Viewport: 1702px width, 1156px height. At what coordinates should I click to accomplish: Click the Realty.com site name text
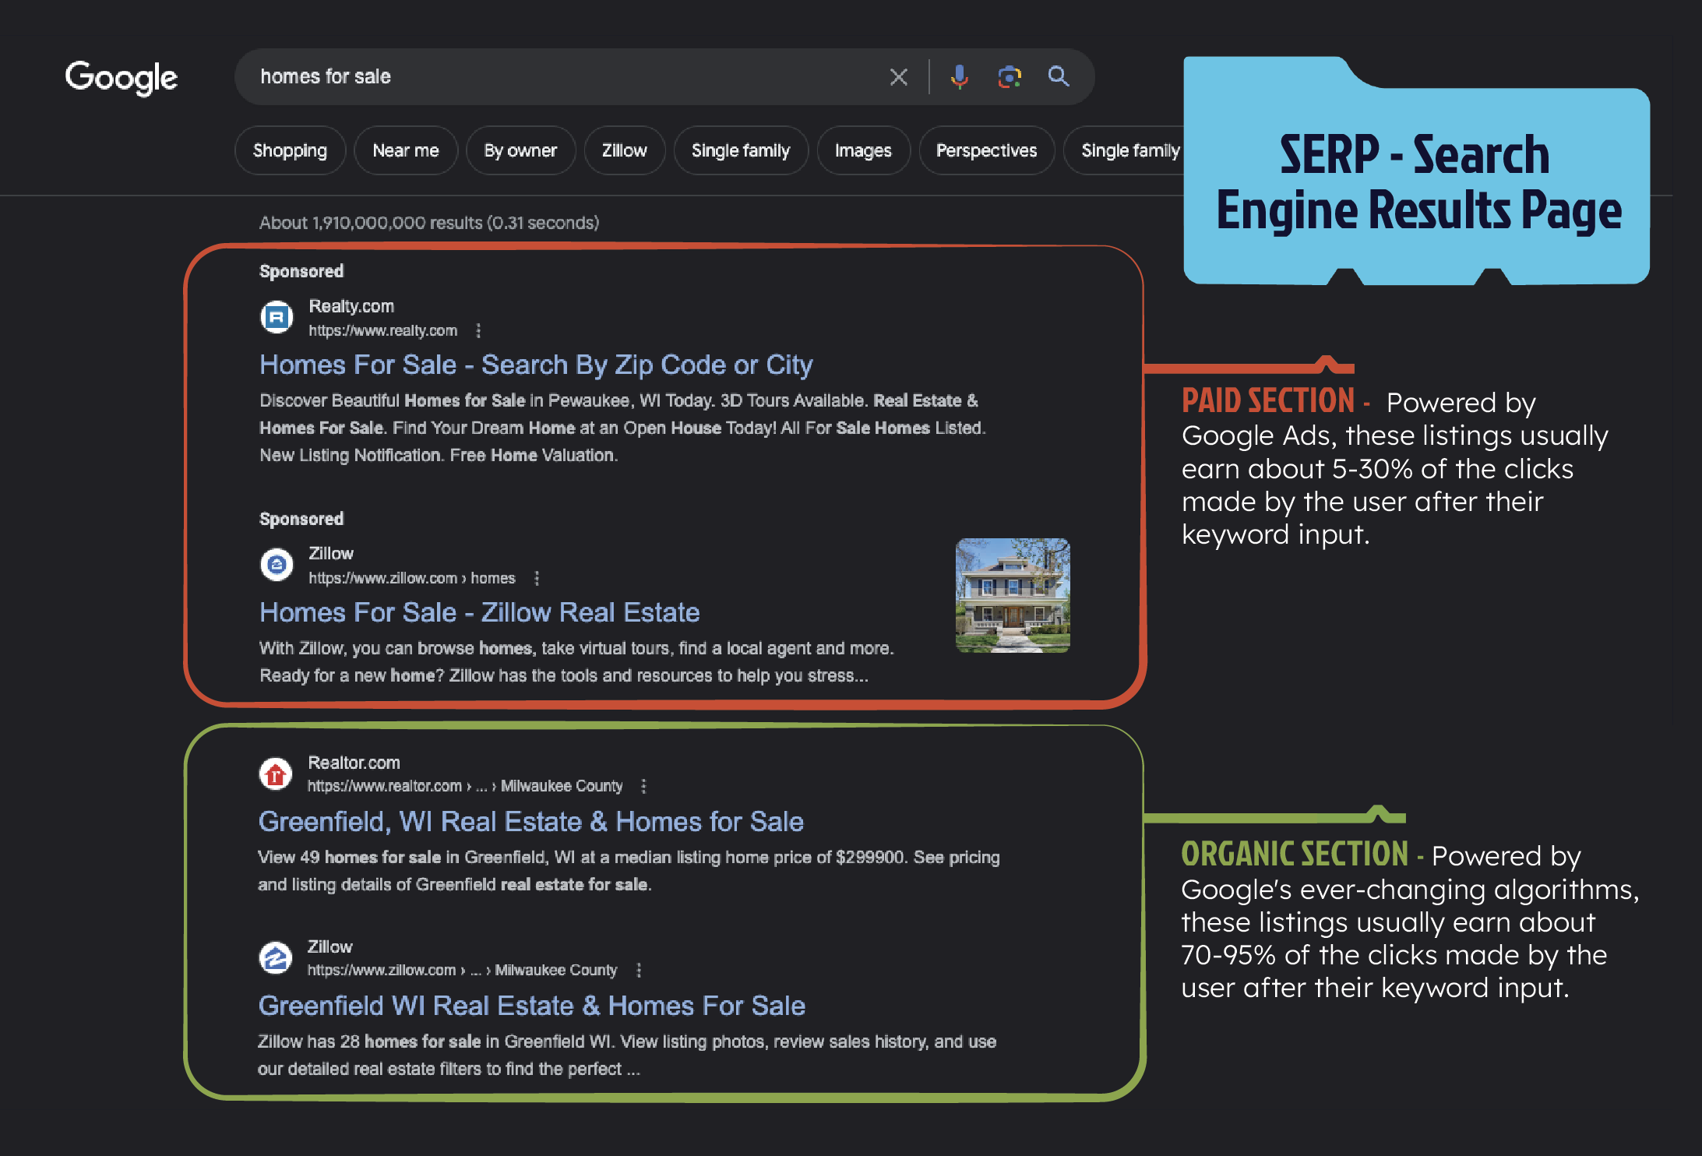[351, 306]
